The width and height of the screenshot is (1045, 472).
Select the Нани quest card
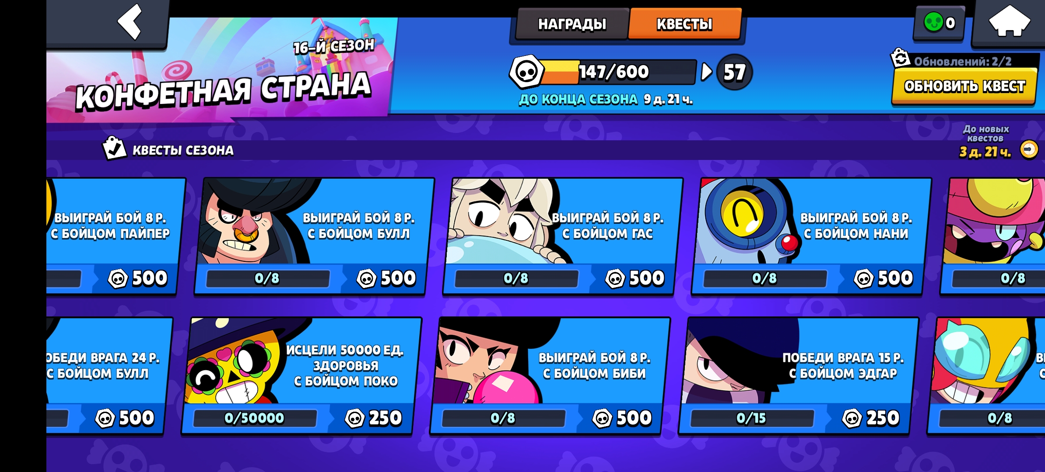click(811, 236)
